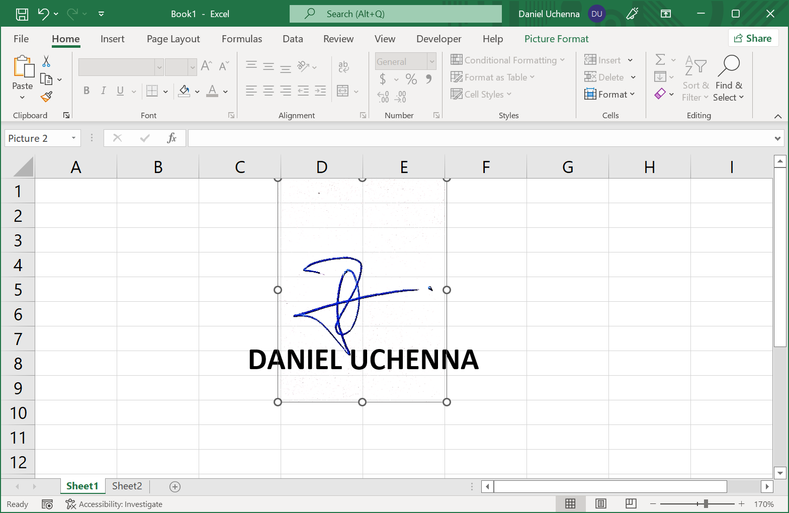
Task: Click the zoom slider handle
Action: click(706, 504)
